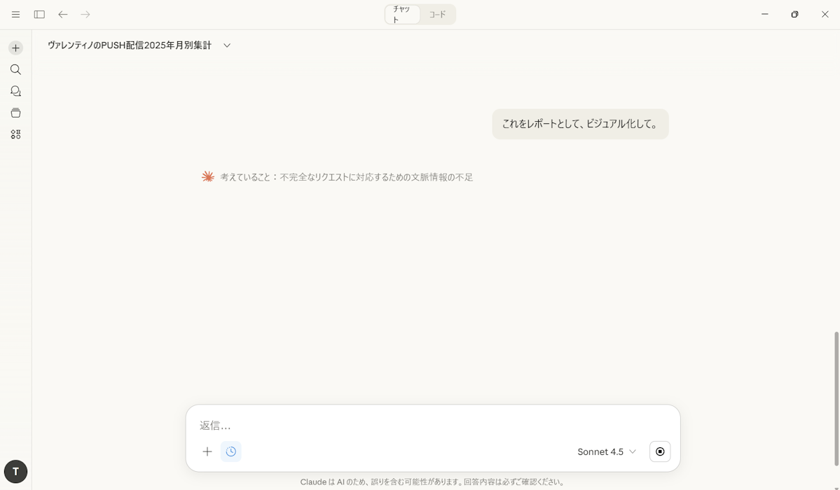
Task: Add attachment with the plus button
Action: coord(207,451)
